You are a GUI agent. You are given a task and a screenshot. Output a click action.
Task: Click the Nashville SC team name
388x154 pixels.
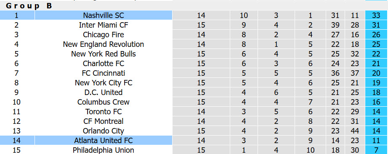[x=104, y=15]
